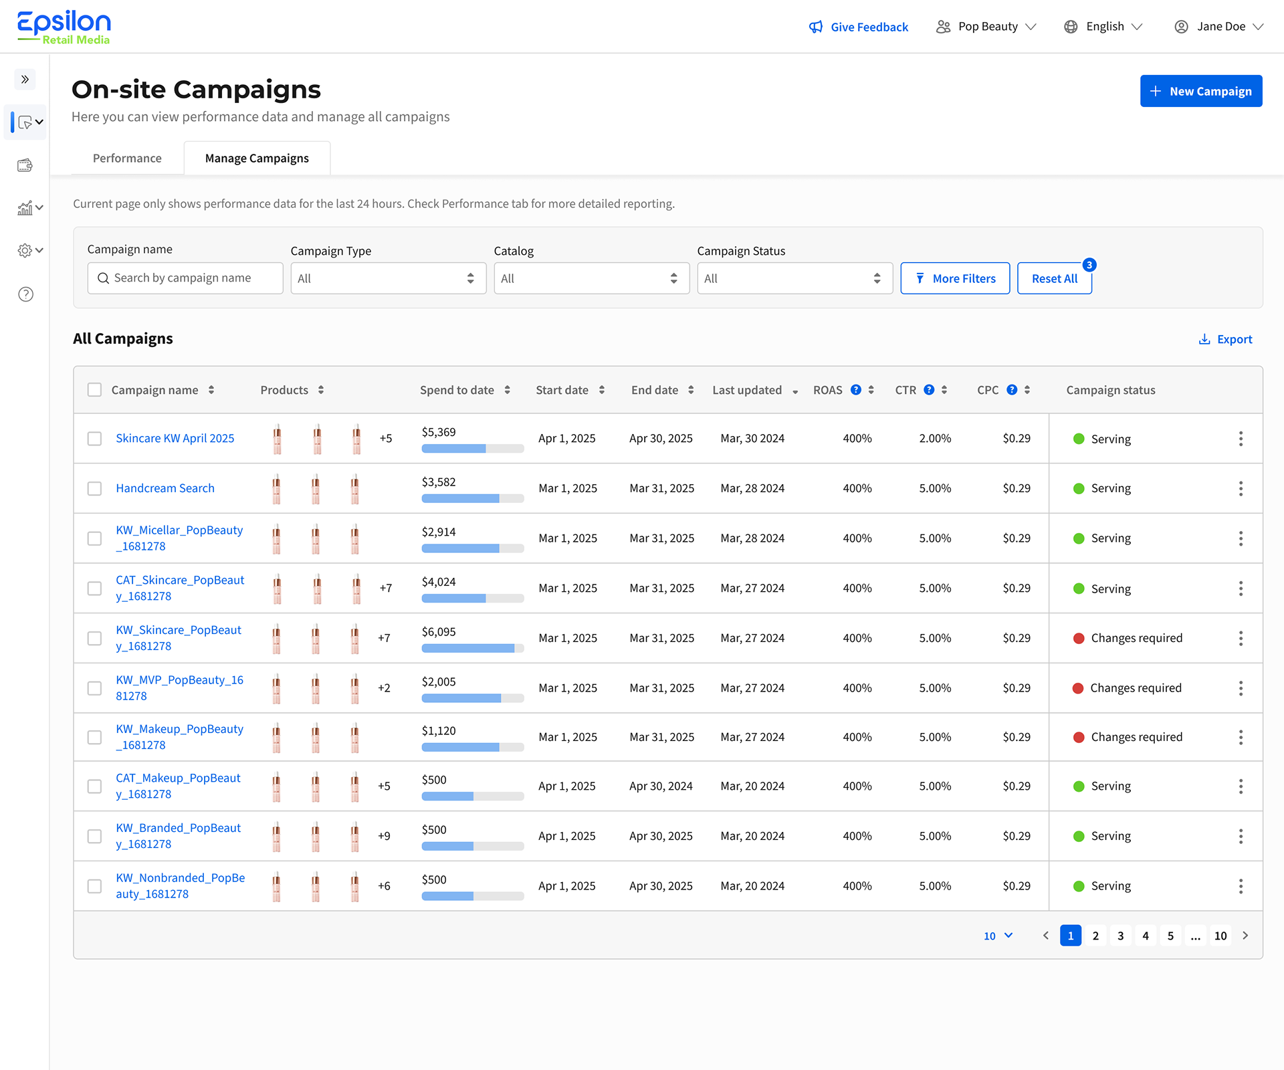1284x1070 pixels.
Task: Open the Campaign Status dropdown
Action: tap(794, 278)
